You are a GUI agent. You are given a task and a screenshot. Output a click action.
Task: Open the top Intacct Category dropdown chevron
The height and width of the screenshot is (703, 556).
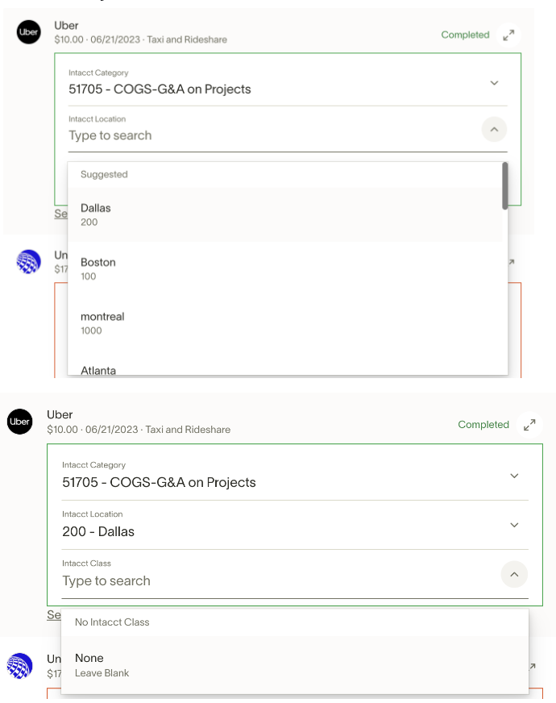pos(494,83)
